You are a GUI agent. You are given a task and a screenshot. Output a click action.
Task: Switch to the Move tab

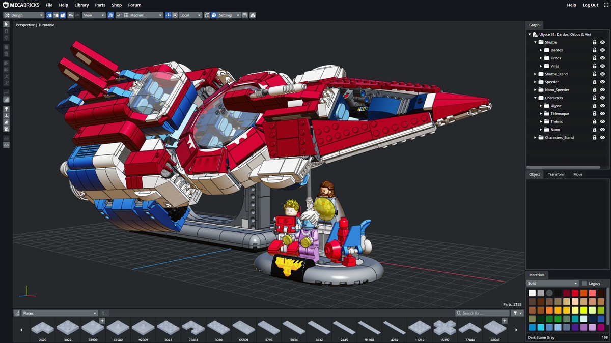click(x=578, y=174)
